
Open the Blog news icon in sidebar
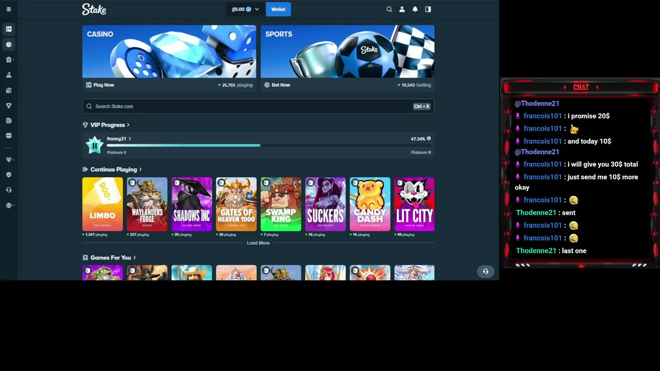pyautogui.click(x=9, y=121)
